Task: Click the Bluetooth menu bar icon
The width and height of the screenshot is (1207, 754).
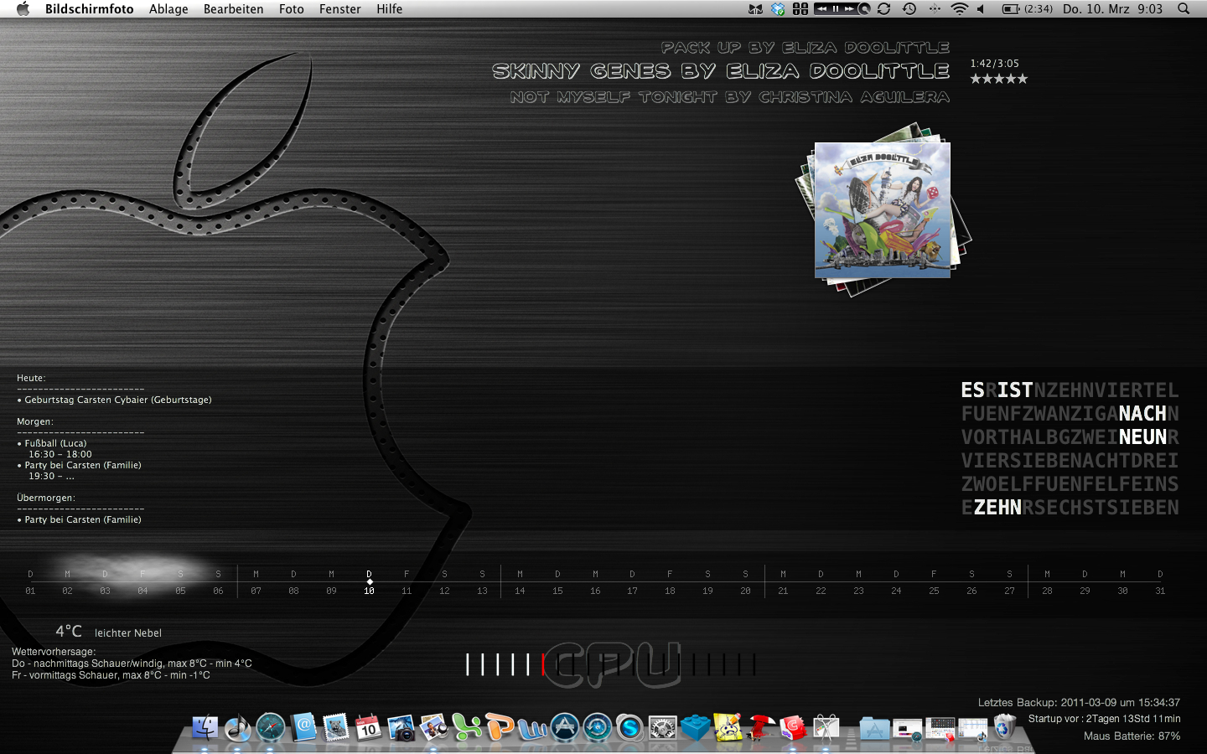Action: coord(935,8)
